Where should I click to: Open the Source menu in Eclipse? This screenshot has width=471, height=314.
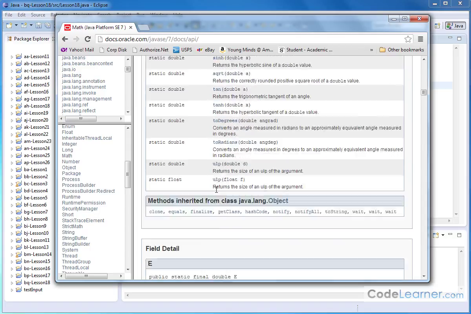38,15
